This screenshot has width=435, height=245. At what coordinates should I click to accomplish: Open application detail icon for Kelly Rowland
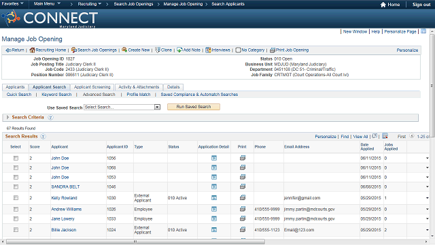point(214,198)
